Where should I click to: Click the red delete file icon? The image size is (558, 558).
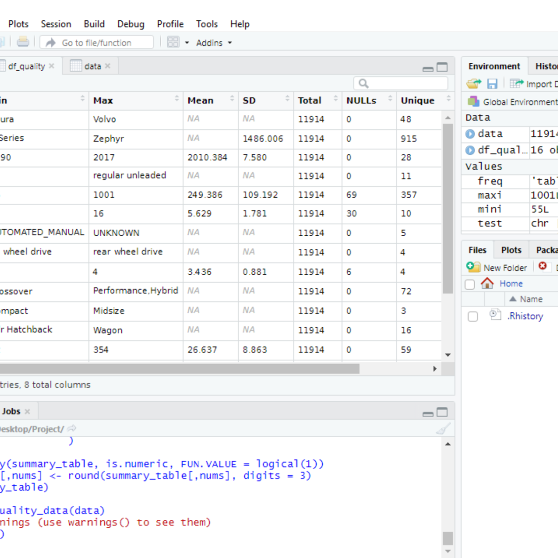(x=543, y=266)
